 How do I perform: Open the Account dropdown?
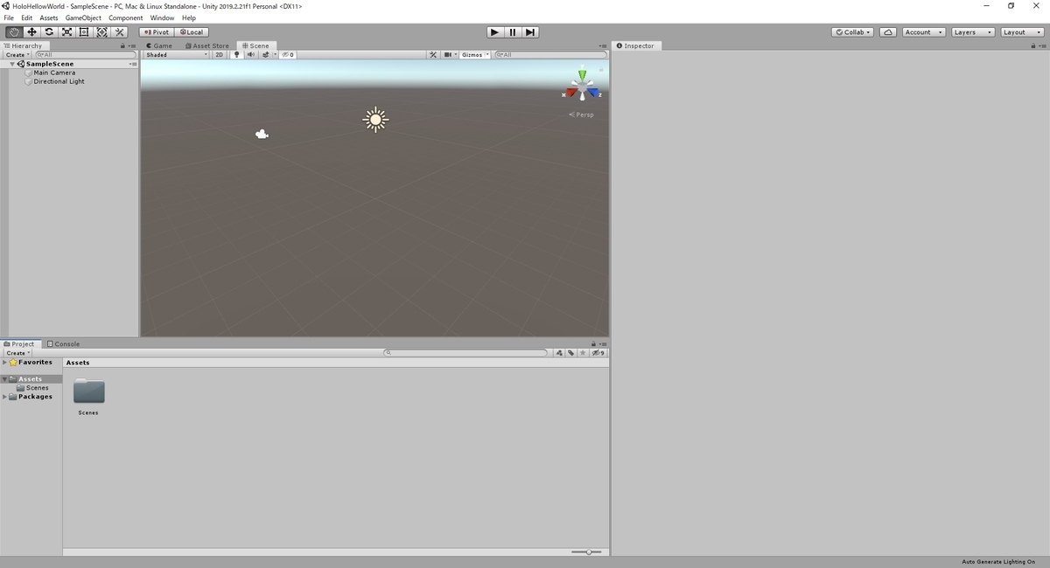click(x=924, y=32)
